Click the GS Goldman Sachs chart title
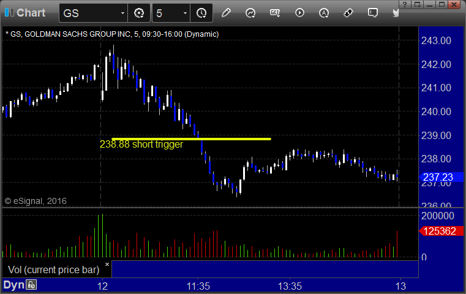 pos(112,34)
